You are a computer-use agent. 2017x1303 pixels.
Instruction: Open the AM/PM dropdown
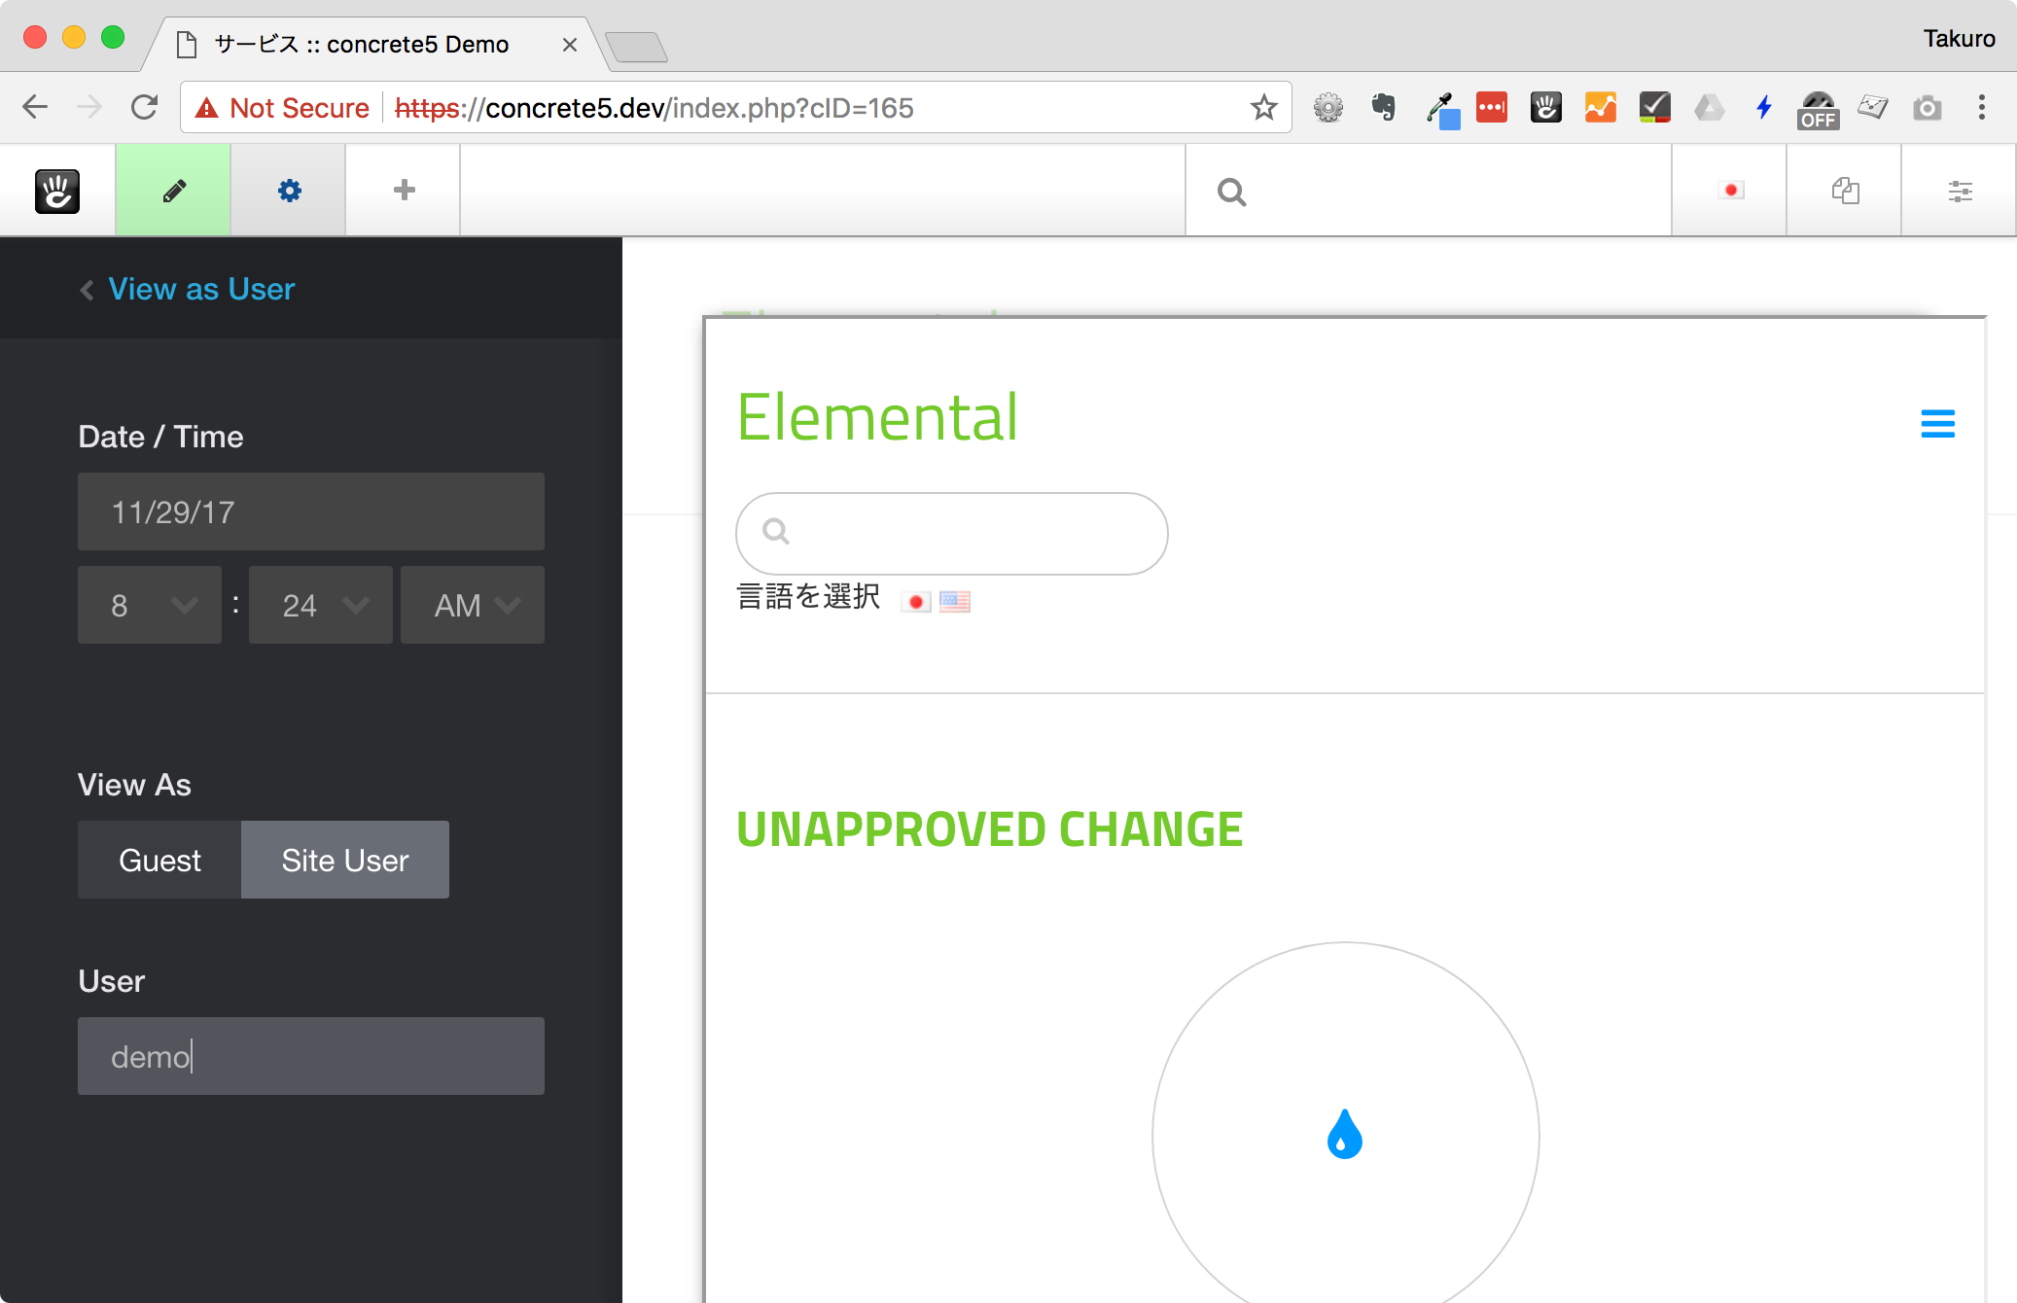click(x=472, y=605)
